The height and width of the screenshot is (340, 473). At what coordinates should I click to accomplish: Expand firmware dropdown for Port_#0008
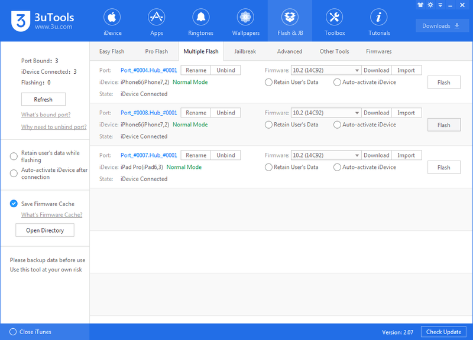click(357, 113)
